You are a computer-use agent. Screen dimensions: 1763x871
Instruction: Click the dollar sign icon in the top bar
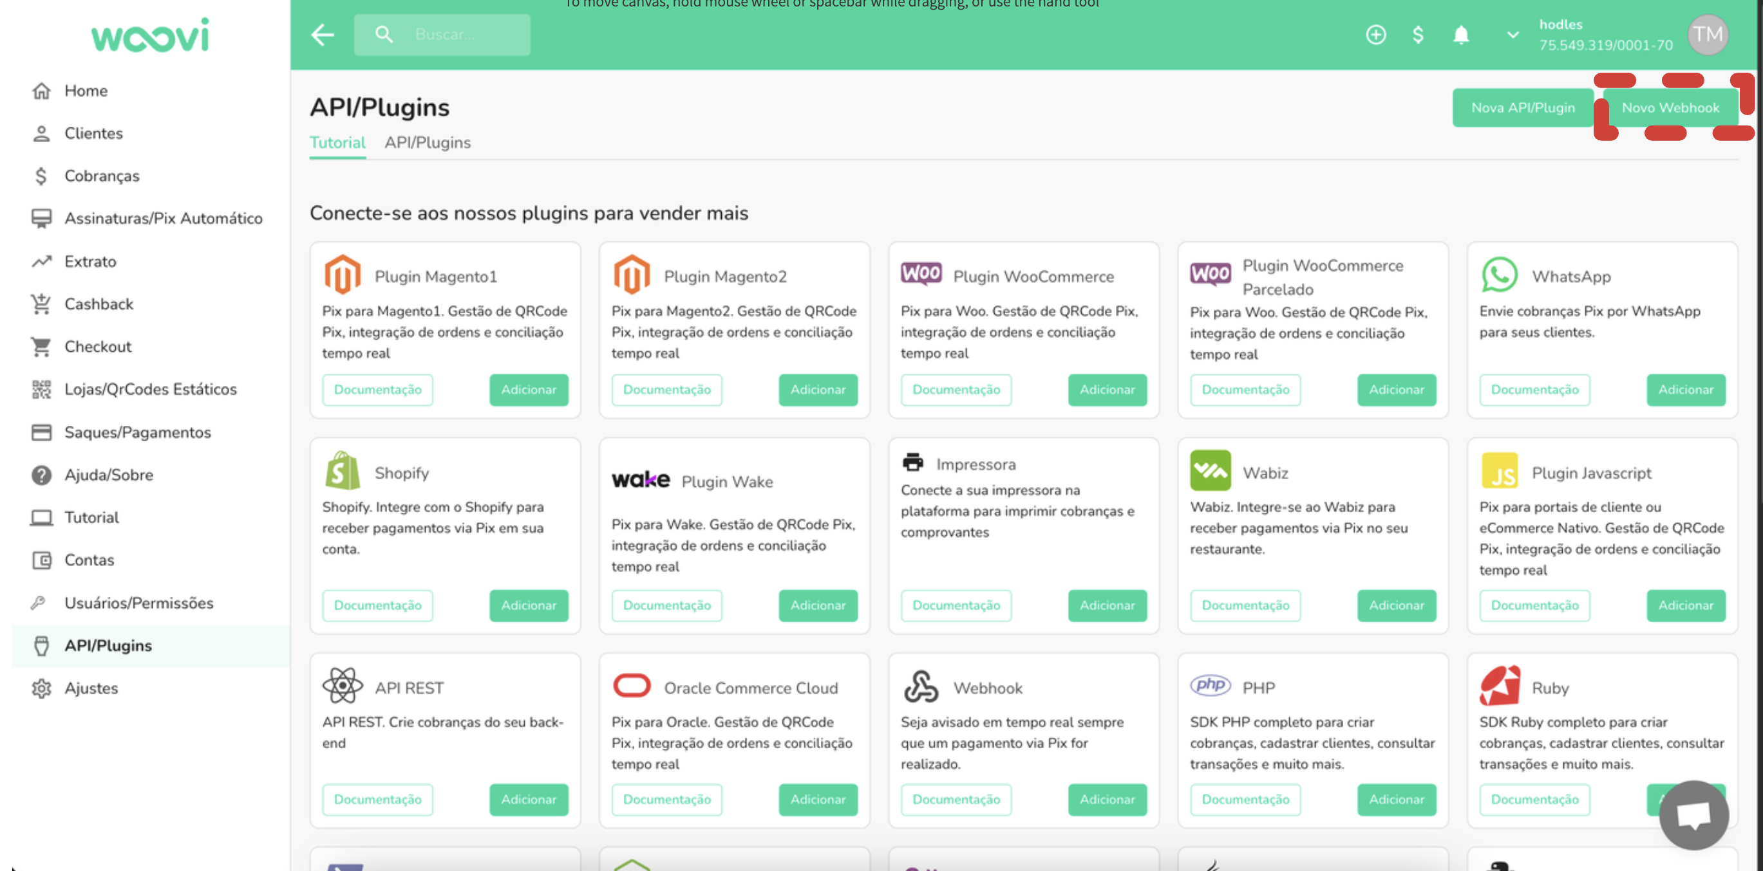1417,35
